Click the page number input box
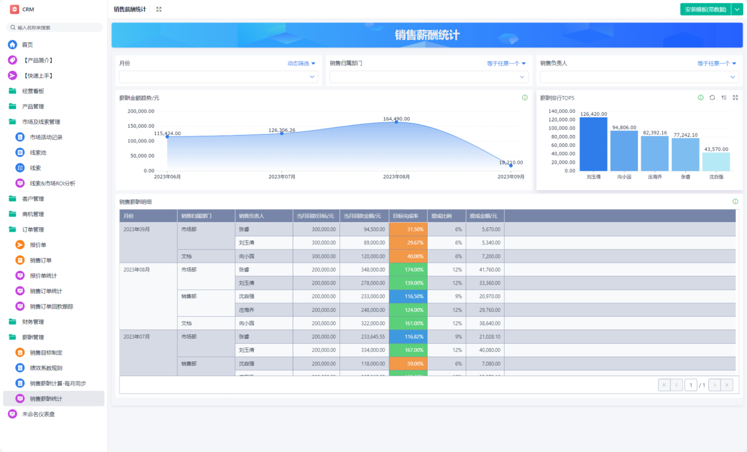 click(x=691, y=385)
